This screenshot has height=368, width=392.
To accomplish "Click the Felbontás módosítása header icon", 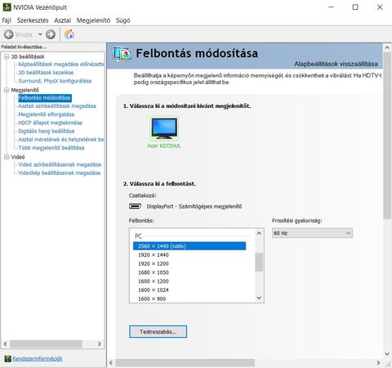I will pos(122,54).
